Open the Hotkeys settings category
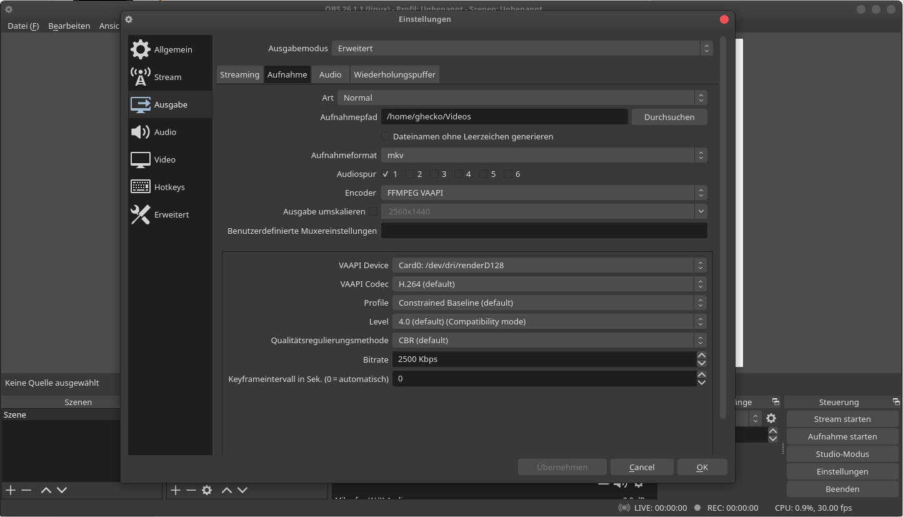 pos(170,187)
